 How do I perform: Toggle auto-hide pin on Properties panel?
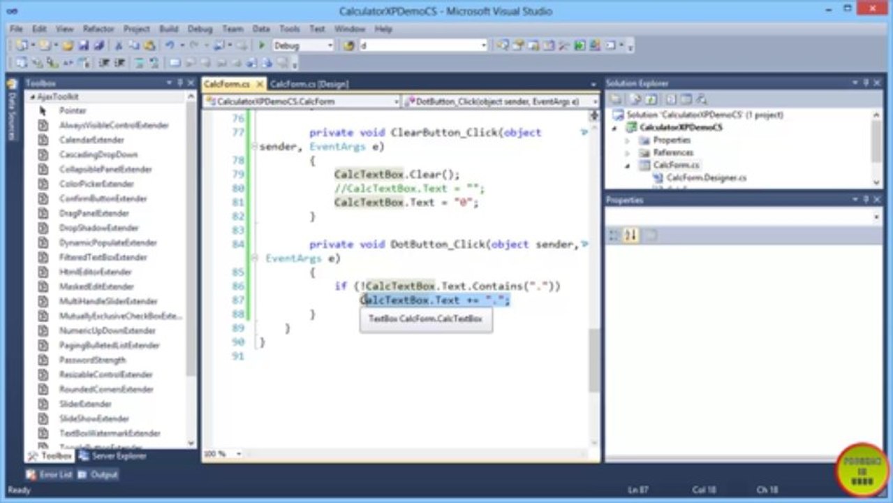(x=866, y=200)
